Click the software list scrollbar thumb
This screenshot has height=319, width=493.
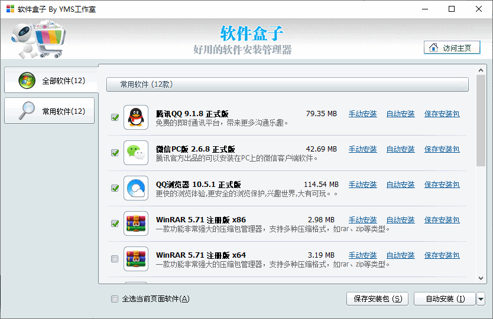tap(481, 121)
